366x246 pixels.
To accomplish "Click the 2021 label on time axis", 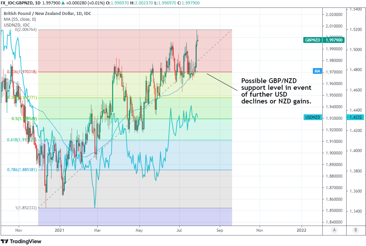I will (60, 230).
